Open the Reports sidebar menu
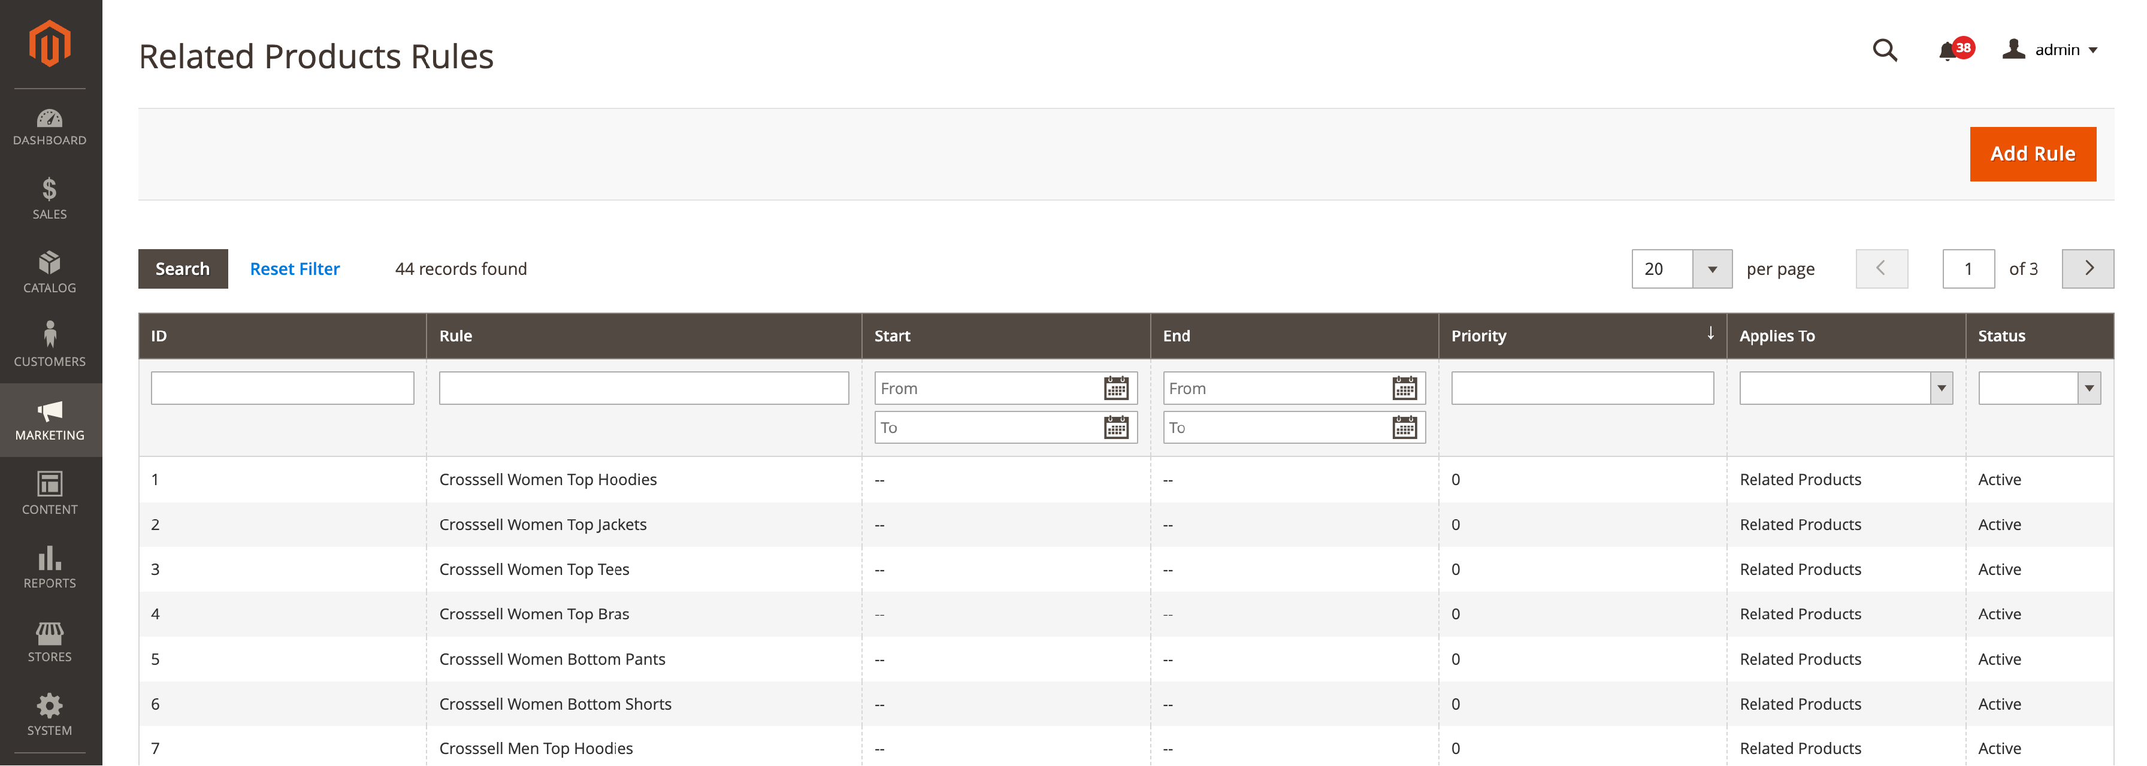This screenshot has height=766, width=2147. point(50,568)
